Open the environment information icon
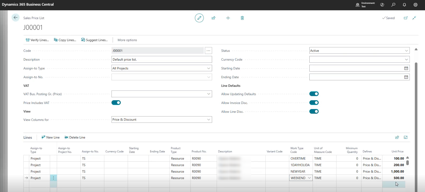The height and width of the screenshot is (192, 425). [x=358, y=5]
